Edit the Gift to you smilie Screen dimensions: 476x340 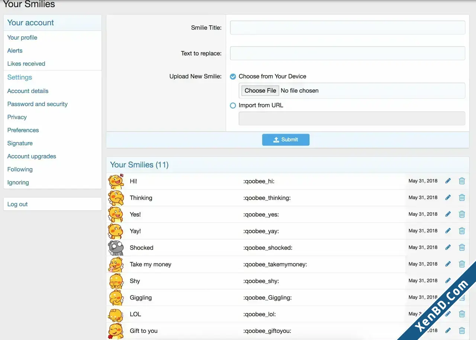tap(448, 330)
